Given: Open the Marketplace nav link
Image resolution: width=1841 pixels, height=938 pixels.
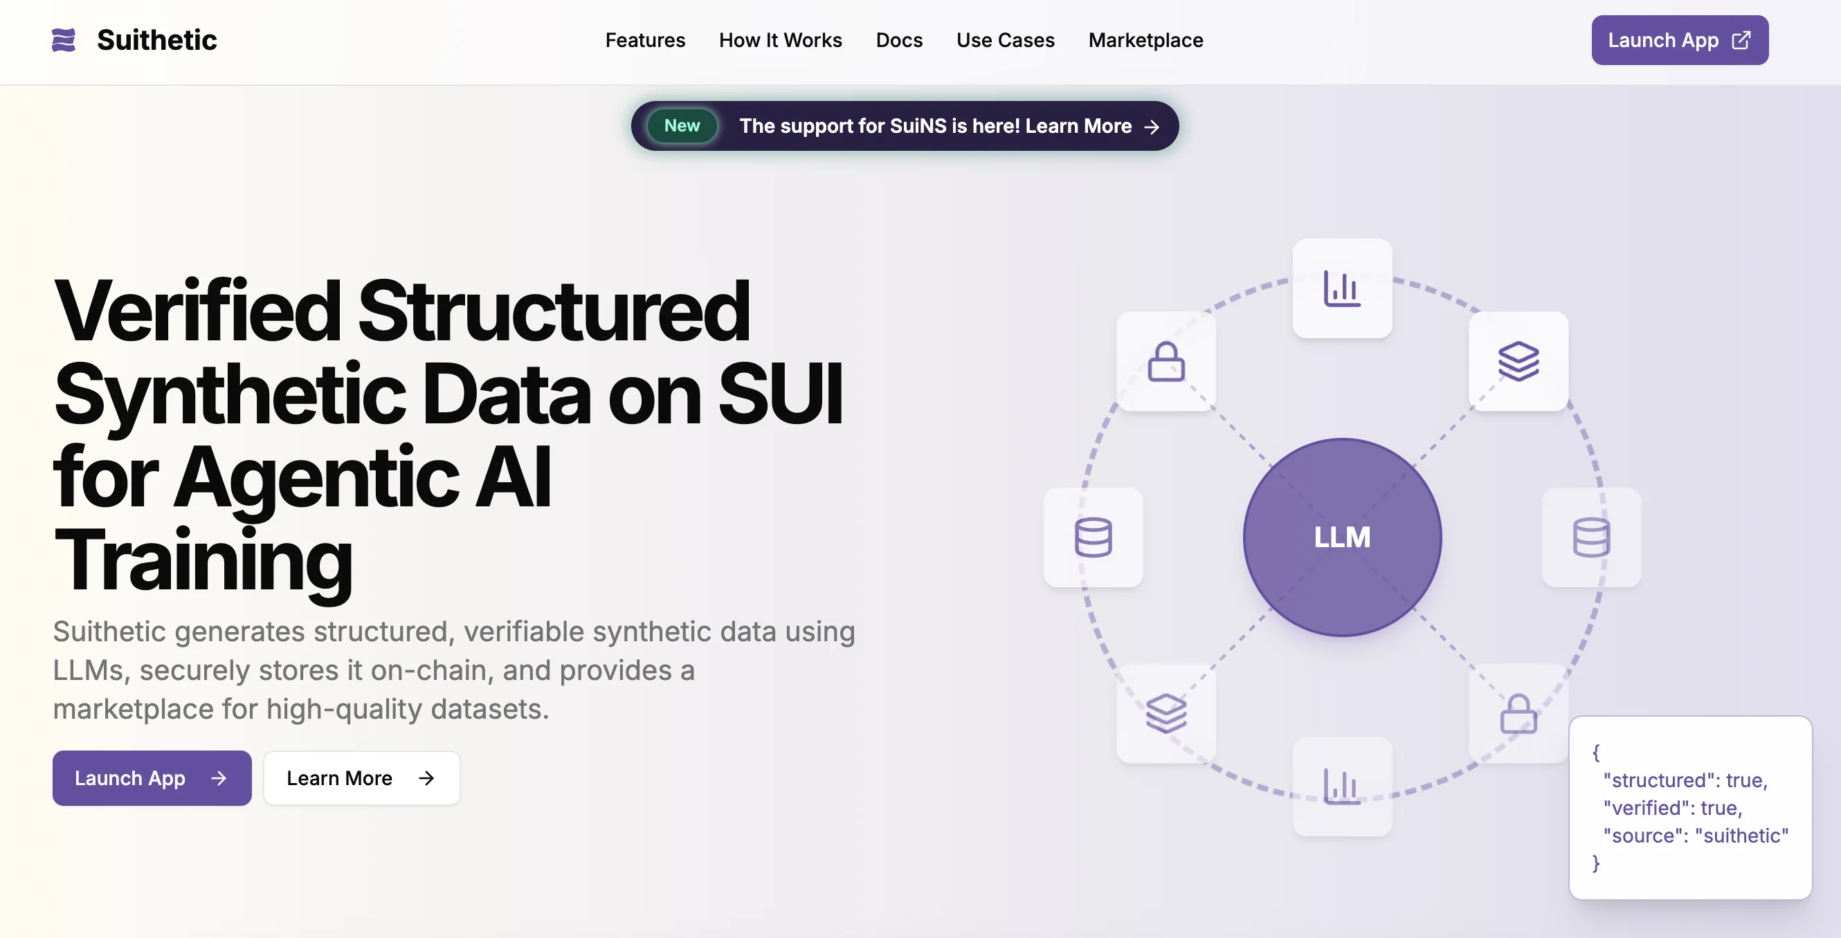Looking at the screenshot, I should click(x=1145, y=40).
